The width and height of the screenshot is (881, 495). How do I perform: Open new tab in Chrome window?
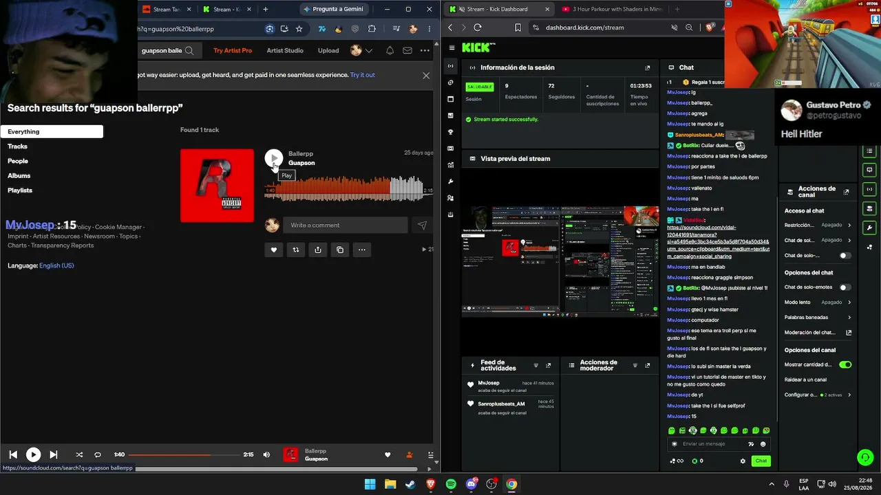pyautogui.click(x=266, y=9)
